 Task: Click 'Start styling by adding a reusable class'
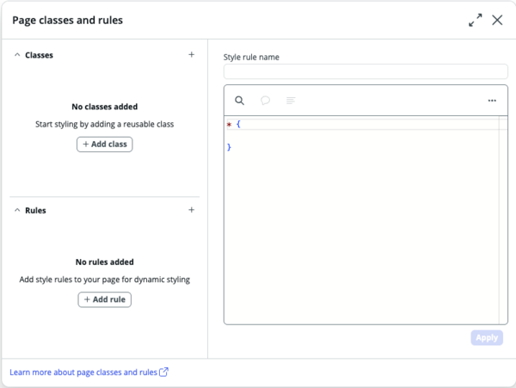click(x=105, y=124)
